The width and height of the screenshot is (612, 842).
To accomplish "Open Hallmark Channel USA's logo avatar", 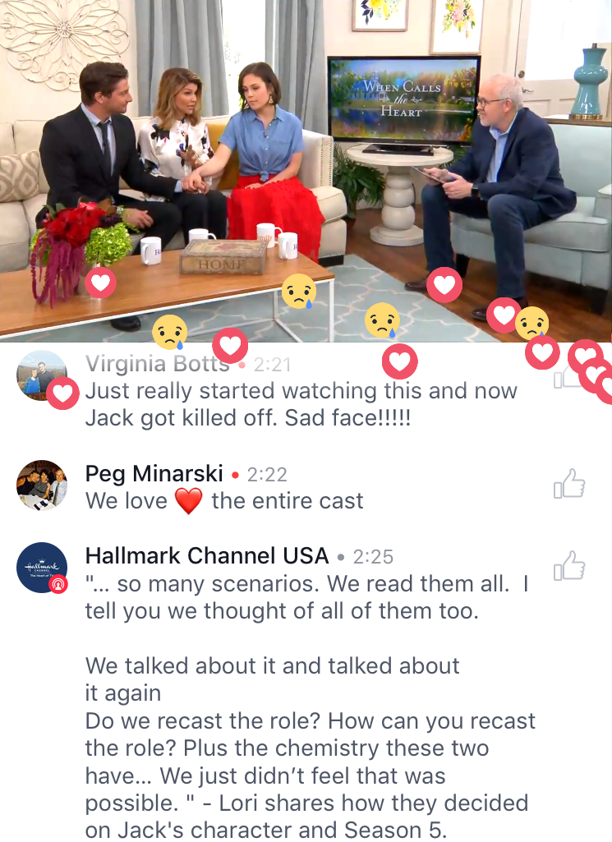I will [42, 568].
